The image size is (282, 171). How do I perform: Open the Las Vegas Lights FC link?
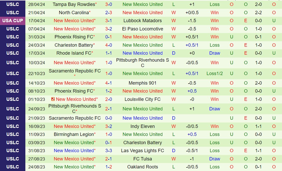143,151
